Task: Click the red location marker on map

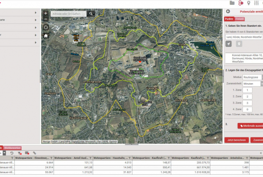Action: 140,62
